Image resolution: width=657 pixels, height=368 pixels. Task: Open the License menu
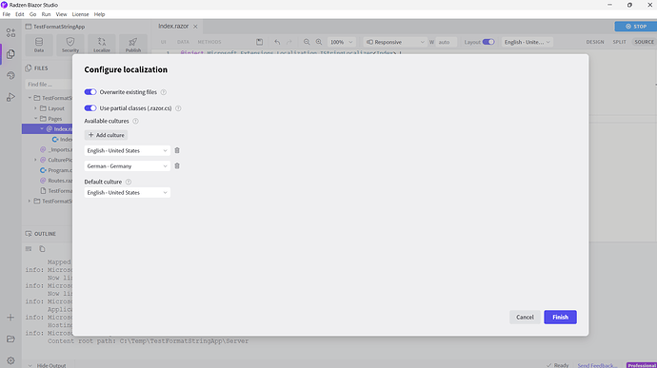(80, 14)
